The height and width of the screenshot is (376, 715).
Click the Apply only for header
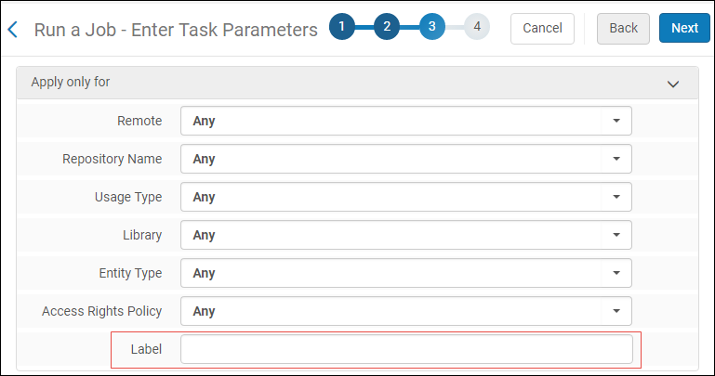71,83
